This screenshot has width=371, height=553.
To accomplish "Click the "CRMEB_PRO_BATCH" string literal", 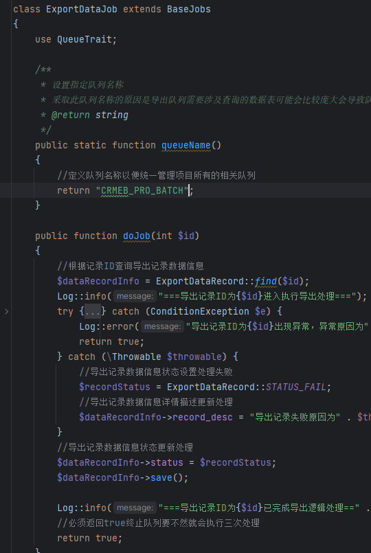I will (142, 191).
